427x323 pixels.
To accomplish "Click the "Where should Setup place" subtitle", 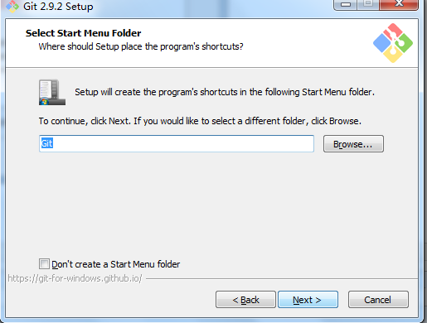I will (141, 46).
